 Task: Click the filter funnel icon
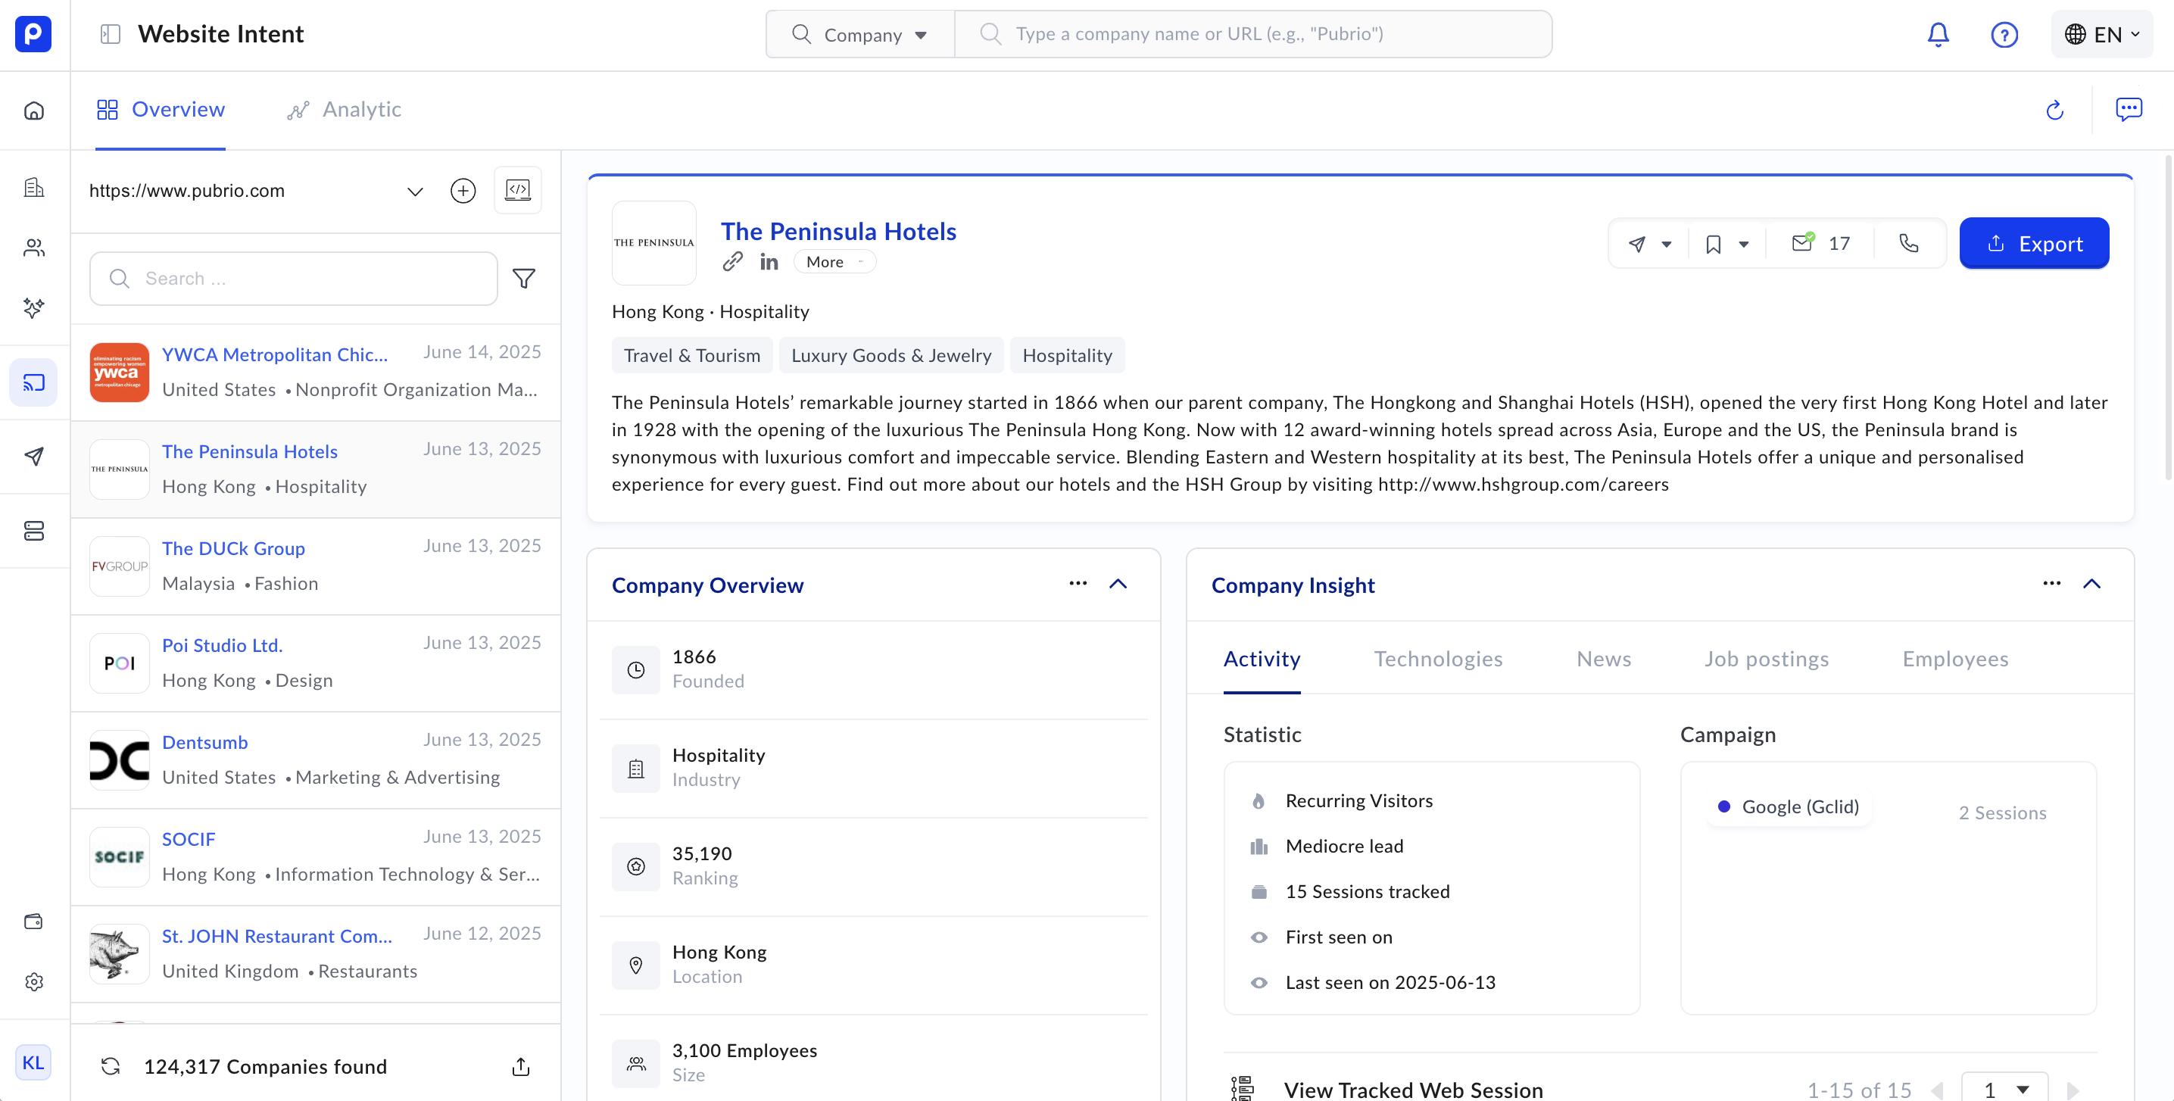[x=523, y=279]
